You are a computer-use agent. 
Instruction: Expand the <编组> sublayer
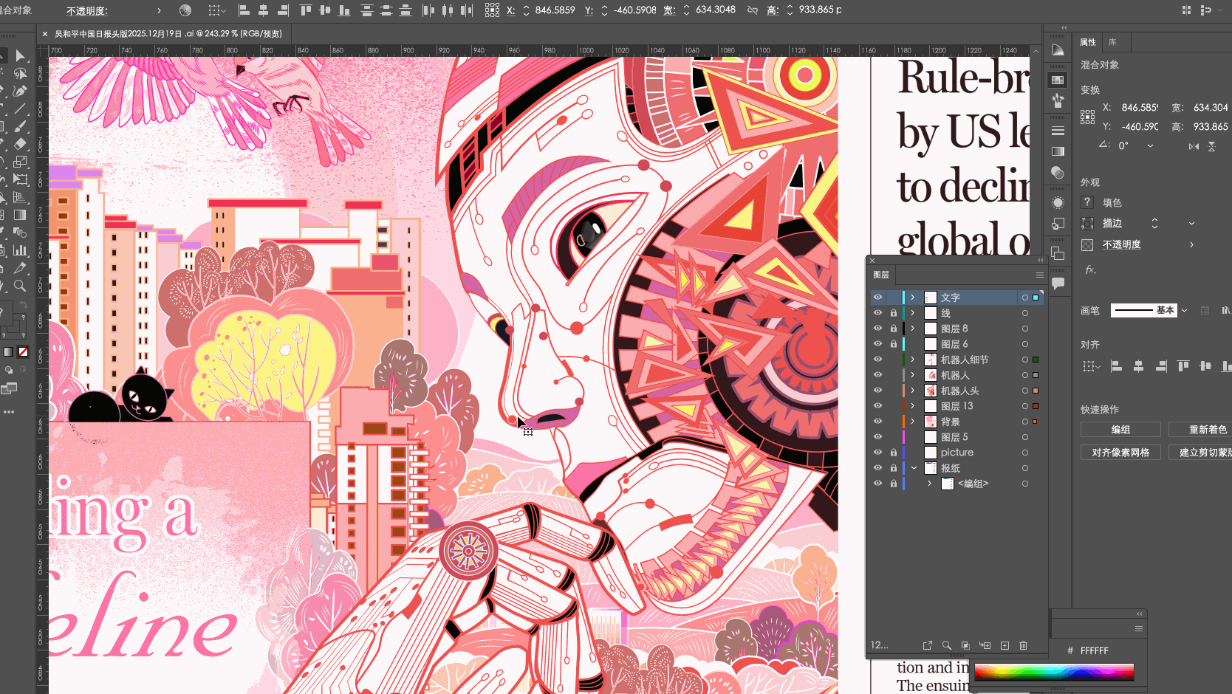[929, 484]
